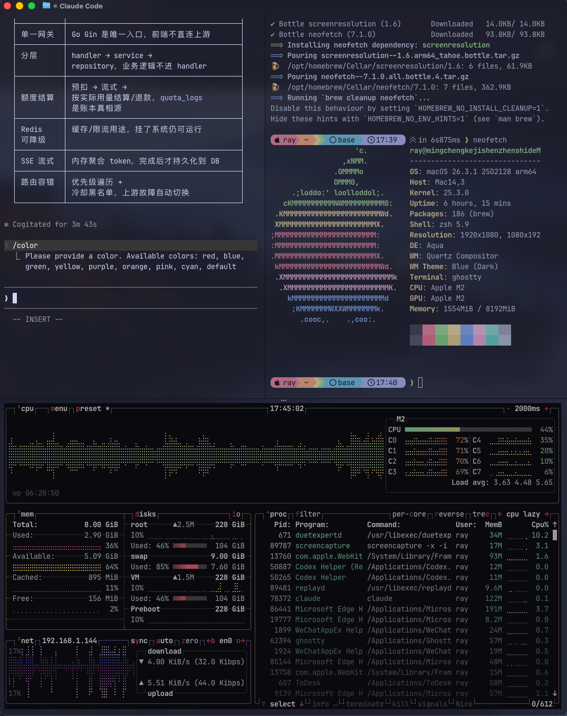567x716 pixels.
Task: Open the btop menu option
Action: 59,409
